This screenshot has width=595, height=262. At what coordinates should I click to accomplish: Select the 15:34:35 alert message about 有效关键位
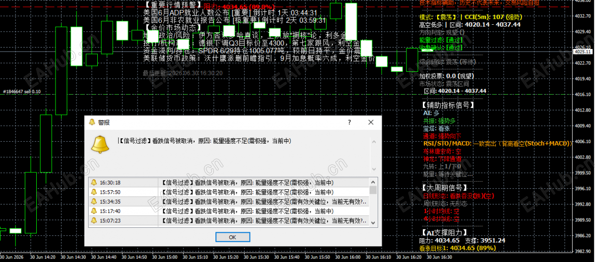[264, 202]
